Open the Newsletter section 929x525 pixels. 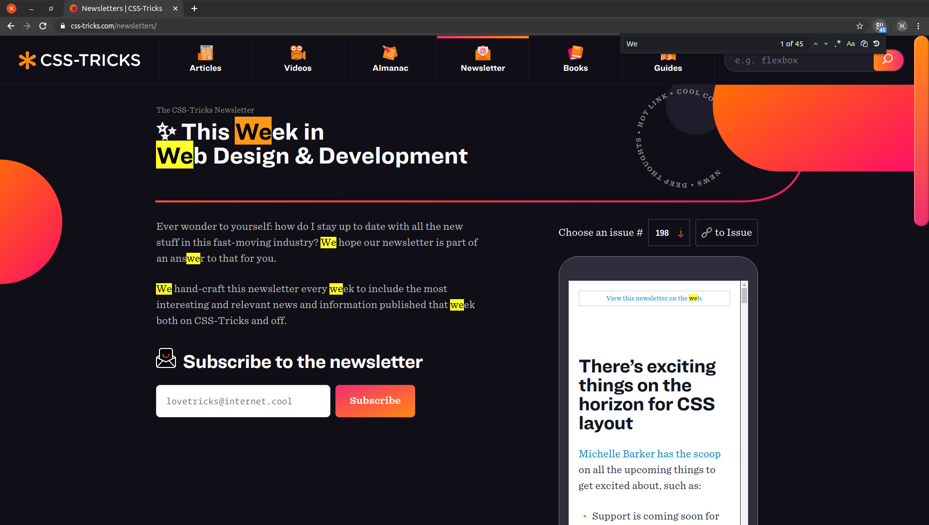[x=483, y=60]
